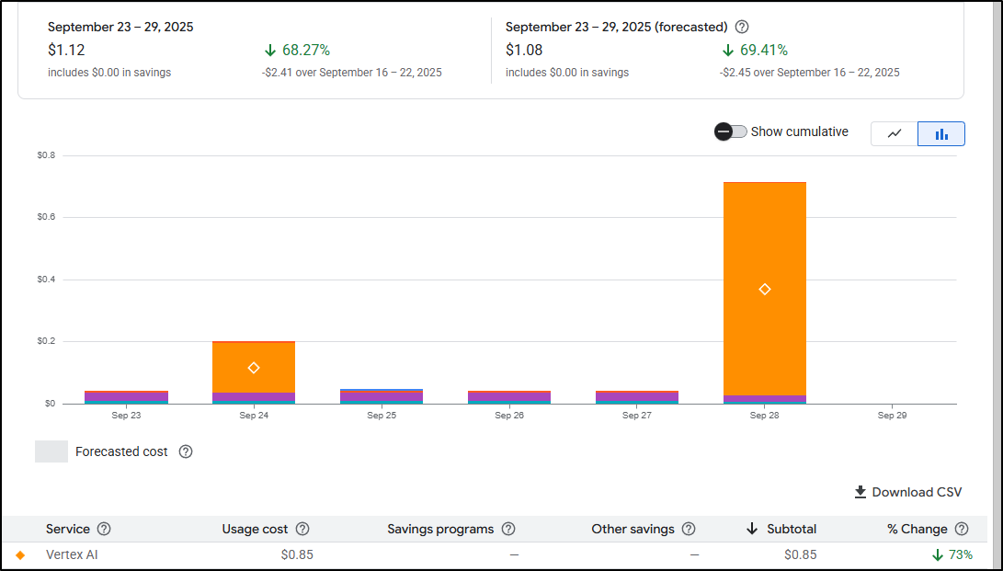Click help icon next to forecasted date range

click(742, 27)
